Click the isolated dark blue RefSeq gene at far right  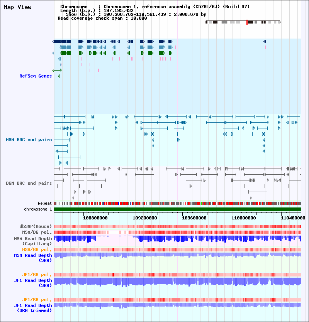[265, 42]
